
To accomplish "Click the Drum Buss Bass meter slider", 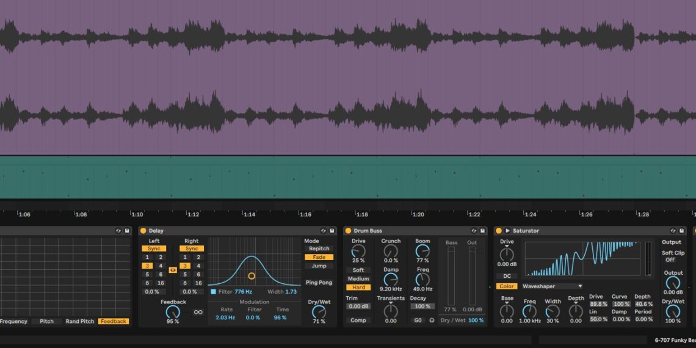I will click(452, 276).
